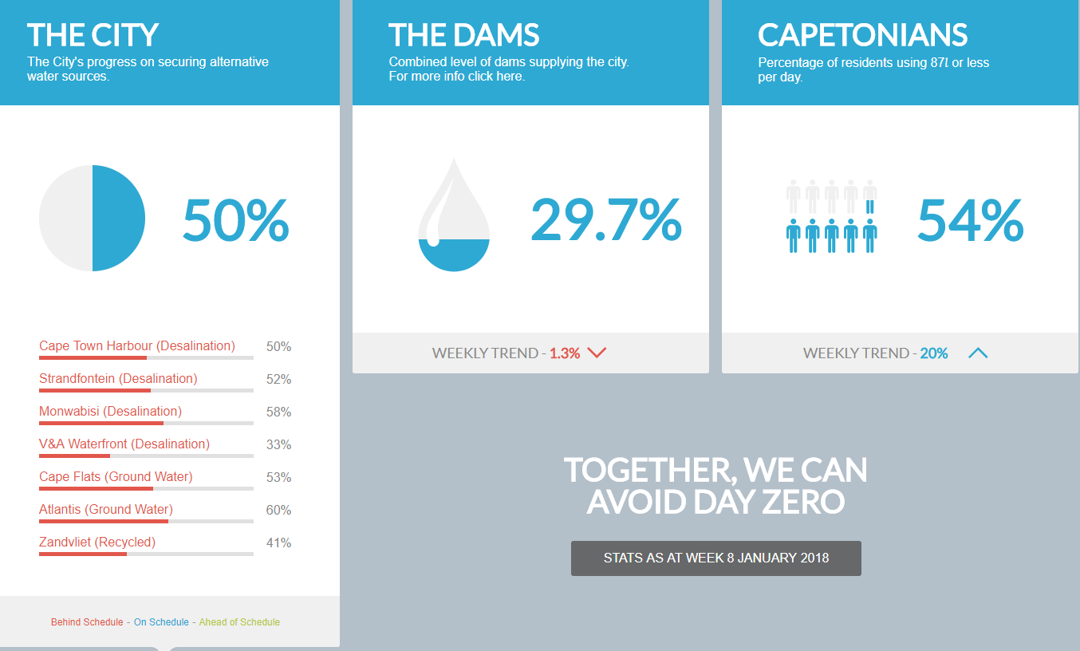Click the 54% Capetonians figure
Image resolution: width=1080 pixels, height=651 pixels.
[970, 219]
